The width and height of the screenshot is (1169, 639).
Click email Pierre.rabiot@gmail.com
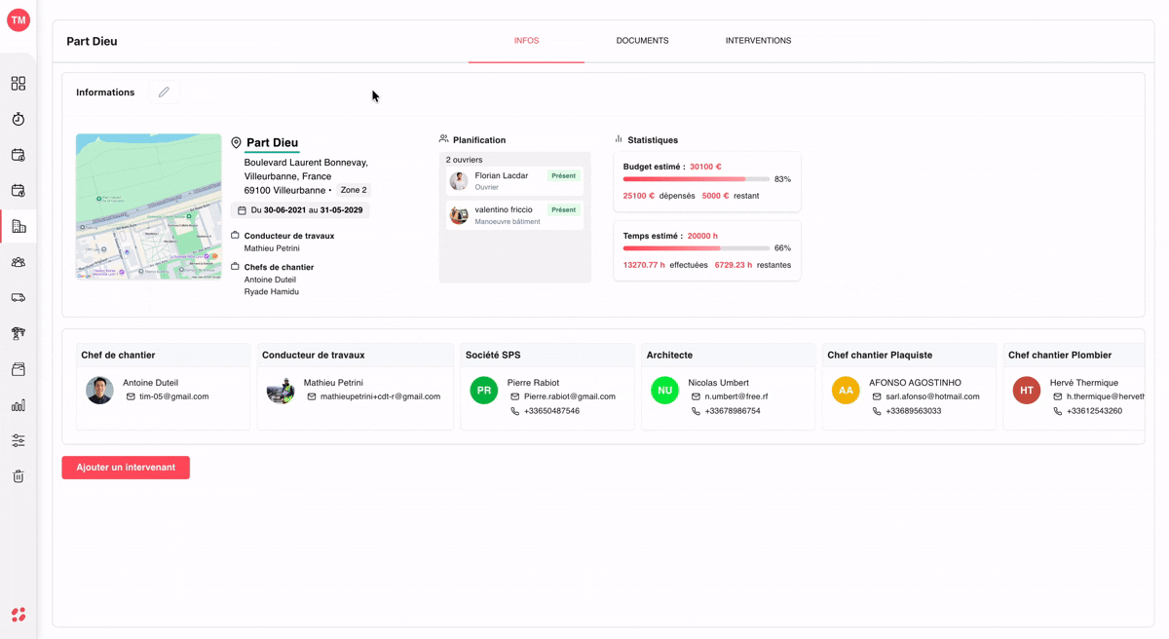click(x=570, y=396)
